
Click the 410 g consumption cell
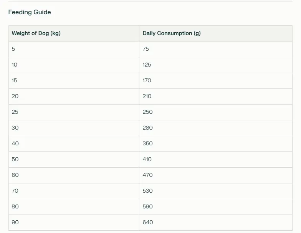[216, 160]
